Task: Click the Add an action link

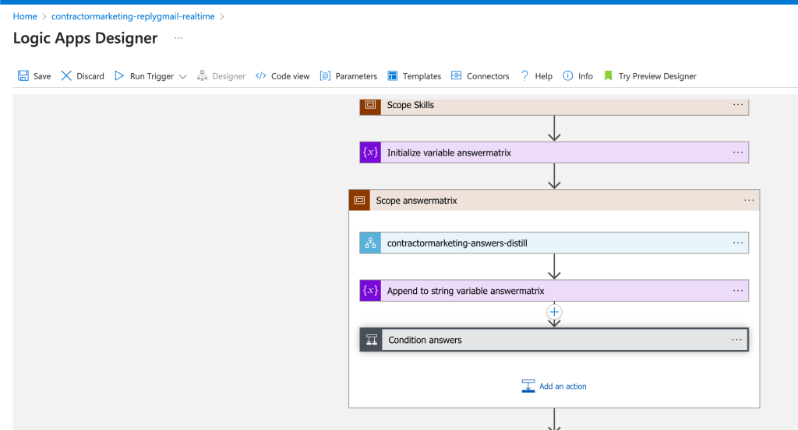Action: pos(563,386)
